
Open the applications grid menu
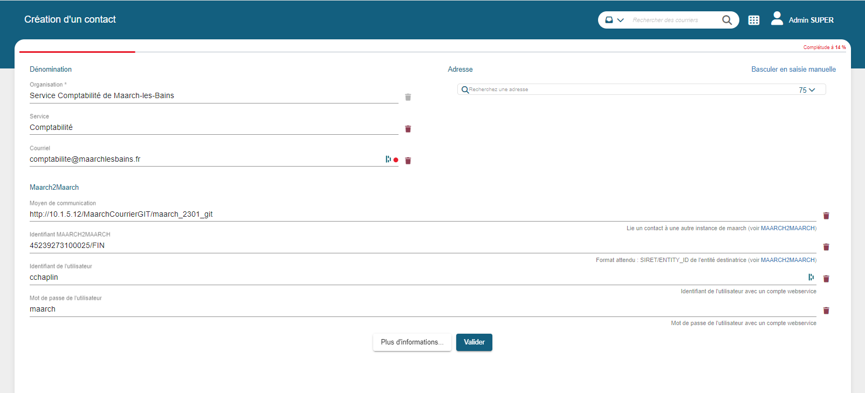pos(753,20)
